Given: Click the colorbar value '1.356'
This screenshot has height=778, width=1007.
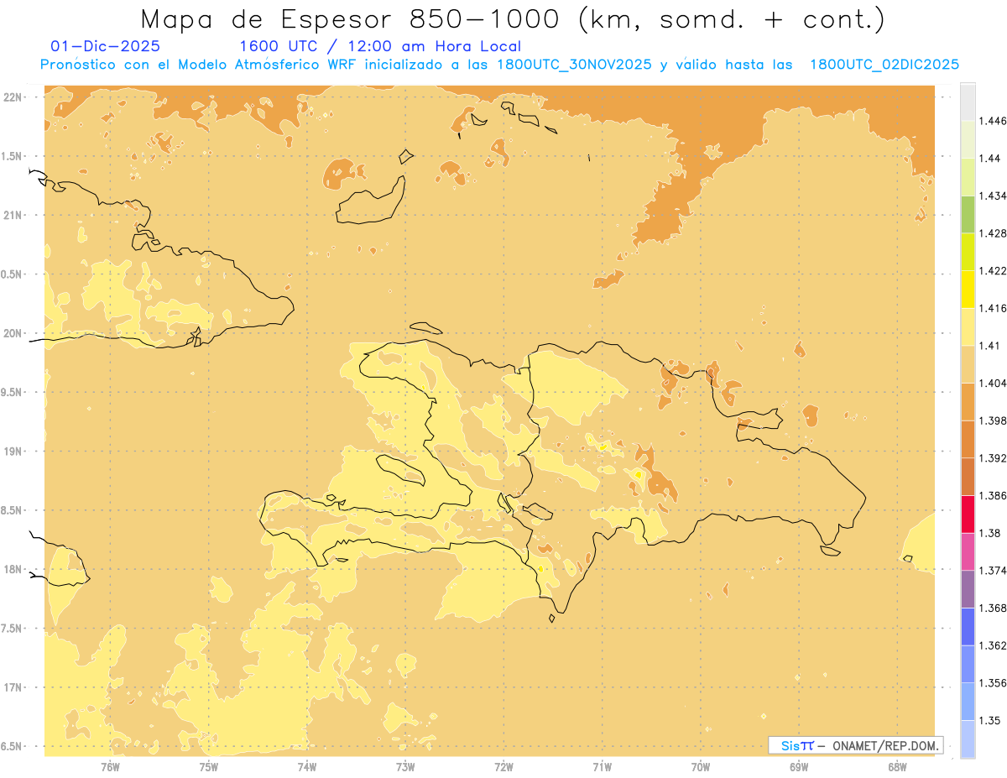Looking at the screenshot, I should [x=993, y=683].
